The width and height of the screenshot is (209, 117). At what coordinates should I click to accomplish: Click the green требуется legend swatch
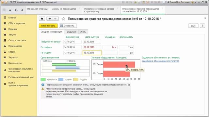(x=43, y=79)
